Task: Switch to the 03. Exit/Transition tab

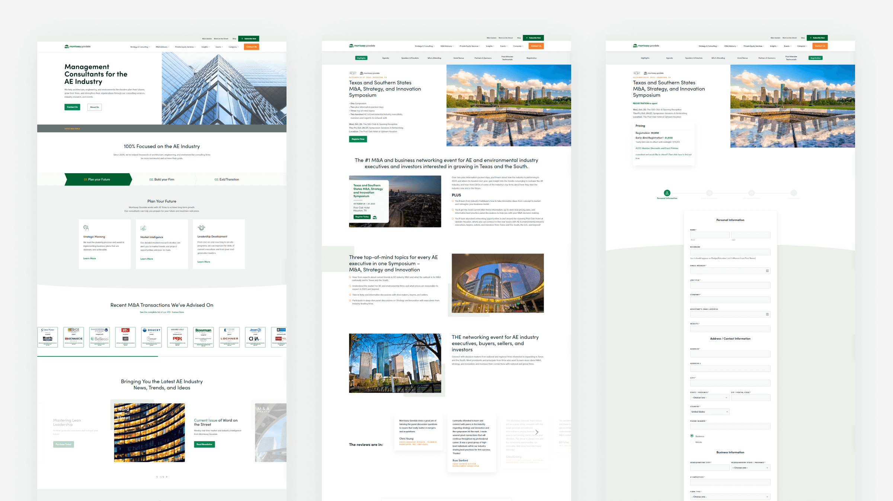Action: click(x=227, y=180)
